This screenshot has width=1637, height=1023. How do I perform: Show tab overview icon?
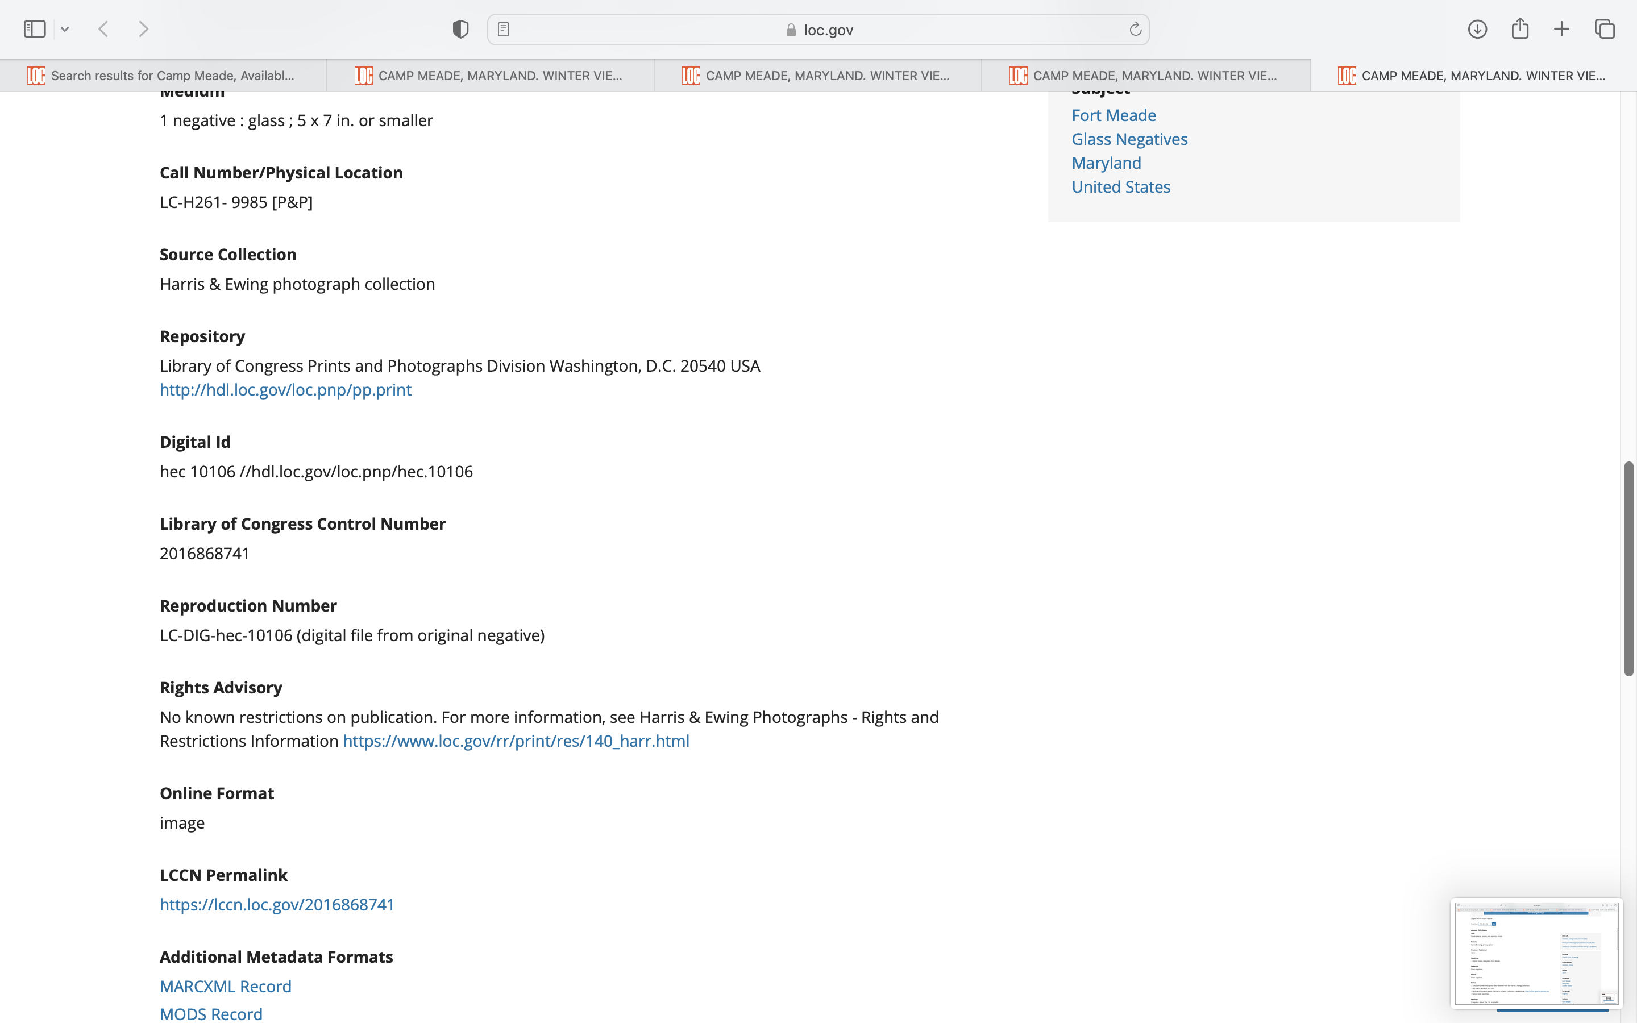(x=1605, y=29)
